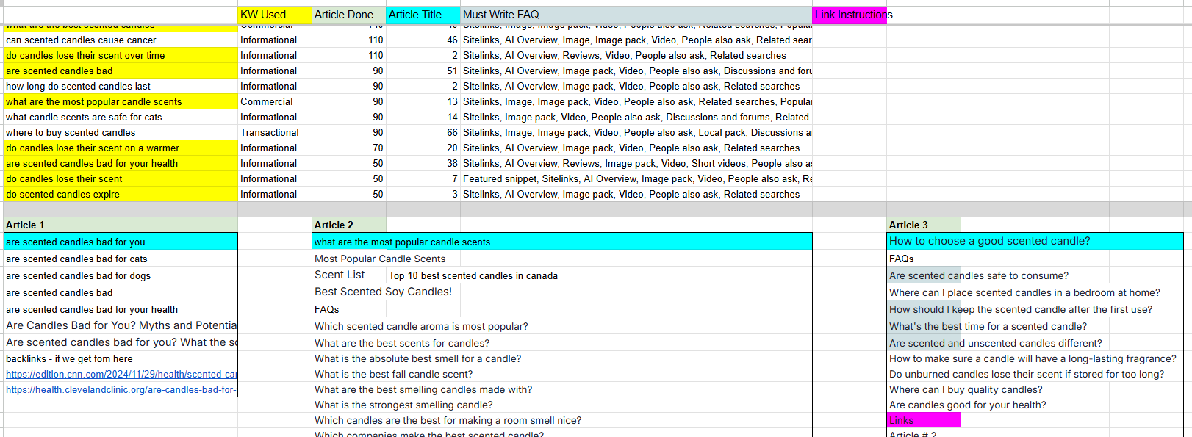Select the 'KW Used' header cell
This screenshot has height=437, width=1192.
click(x=275, y=15)
